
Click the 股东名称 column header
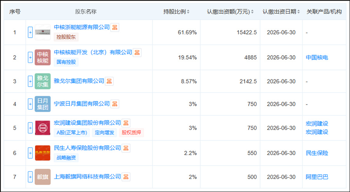pyautogui.click(x=86, y=12)
